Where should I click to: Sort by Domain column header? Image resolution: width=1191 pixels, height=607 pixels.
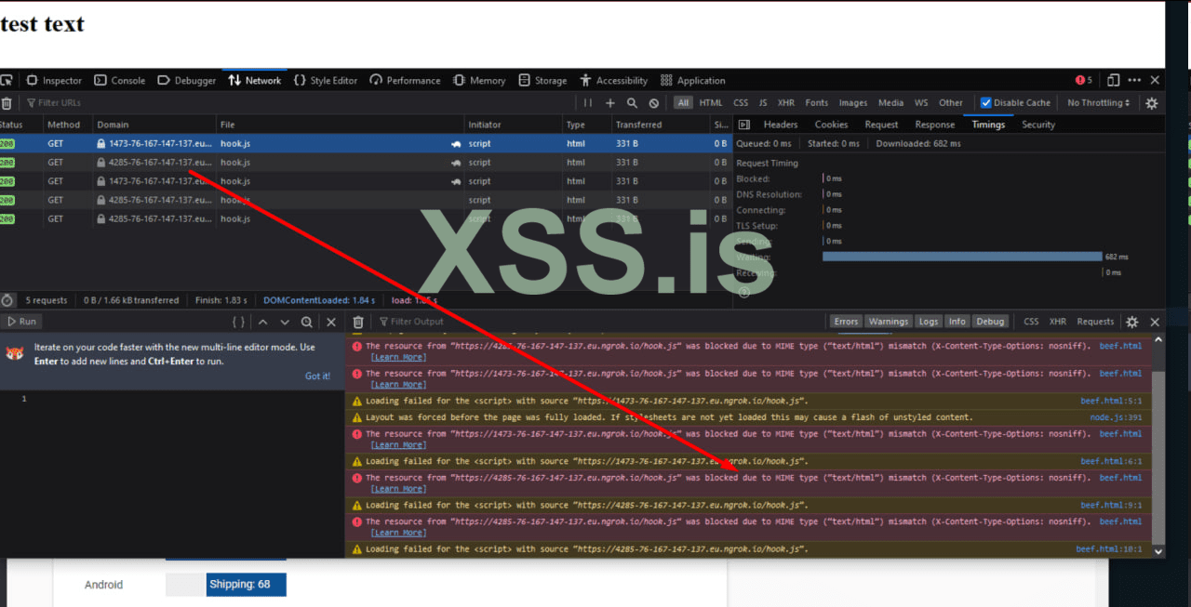pos(154,125)
